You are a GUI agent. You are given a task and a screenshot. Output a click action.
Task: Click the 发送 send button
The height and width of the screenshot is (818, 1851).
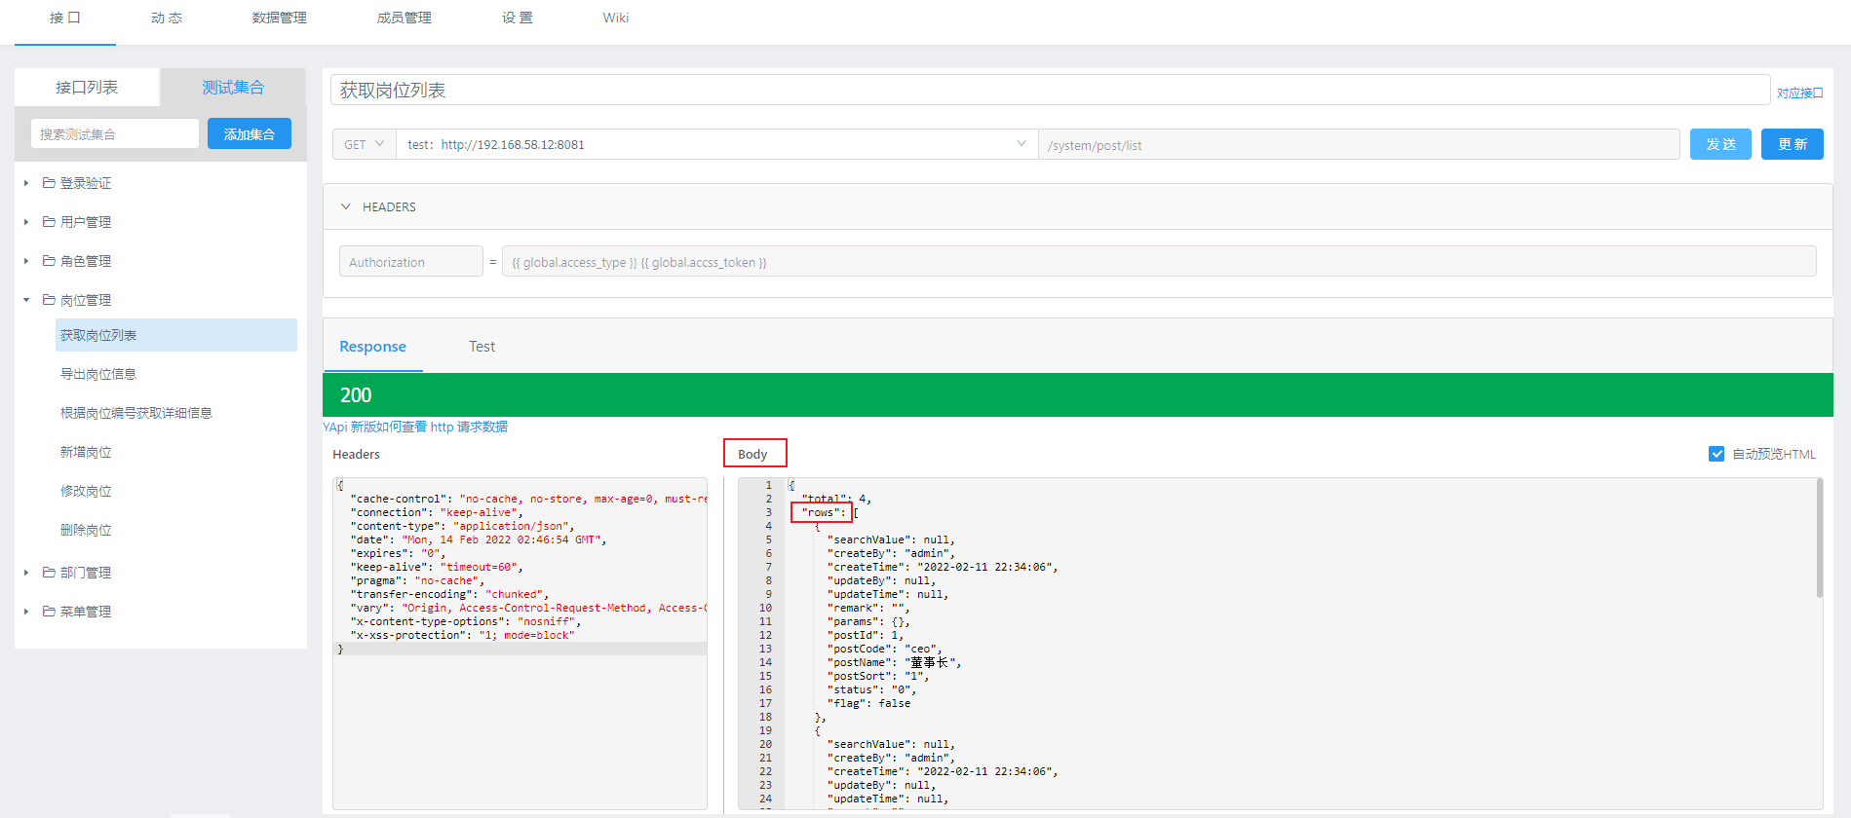click(x=1720, y=144)
